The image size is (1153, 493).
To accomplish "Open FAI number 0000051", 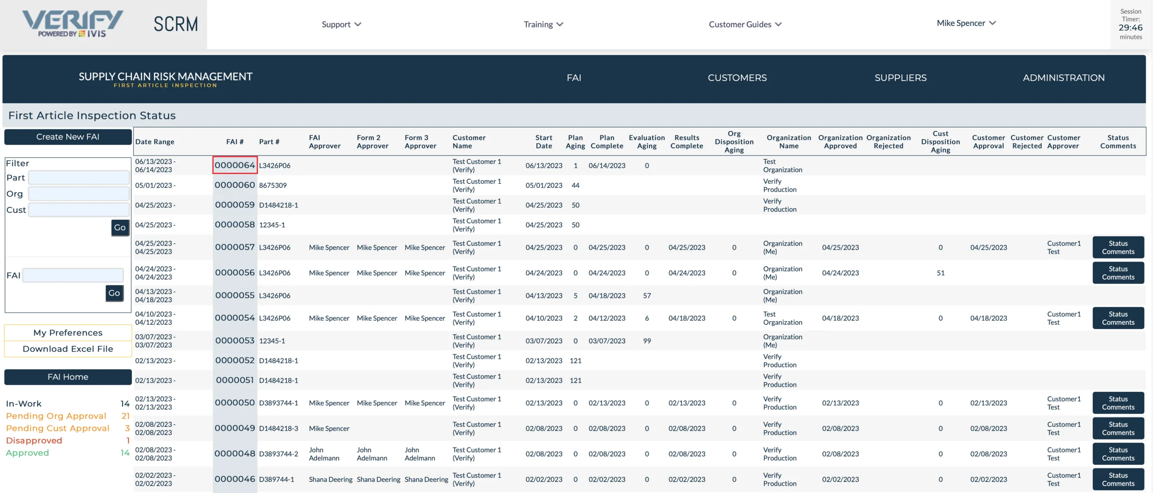I will pos(235,380).
